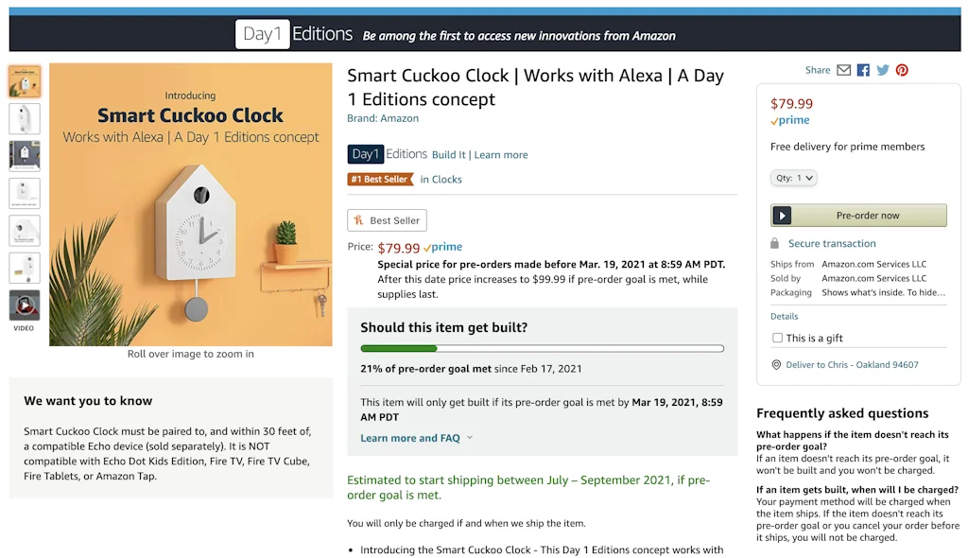Image resolution: width=968 pixels, height=558 pixels.
Task: Open the Qty quantity dropdown
Action: coord(793,178)
